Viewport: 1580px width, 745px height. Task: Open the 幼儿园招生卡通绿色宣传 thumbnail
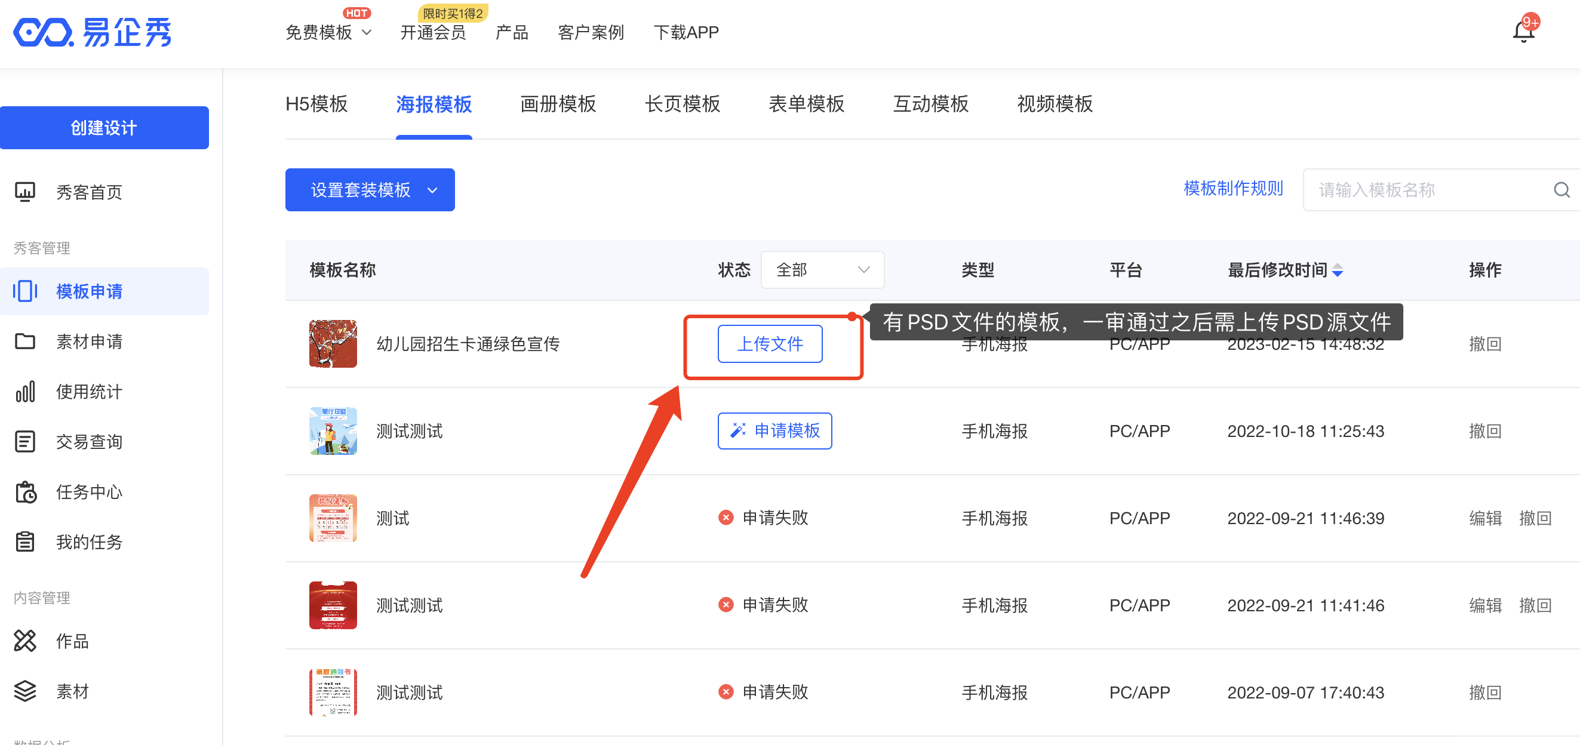[333, 344]
